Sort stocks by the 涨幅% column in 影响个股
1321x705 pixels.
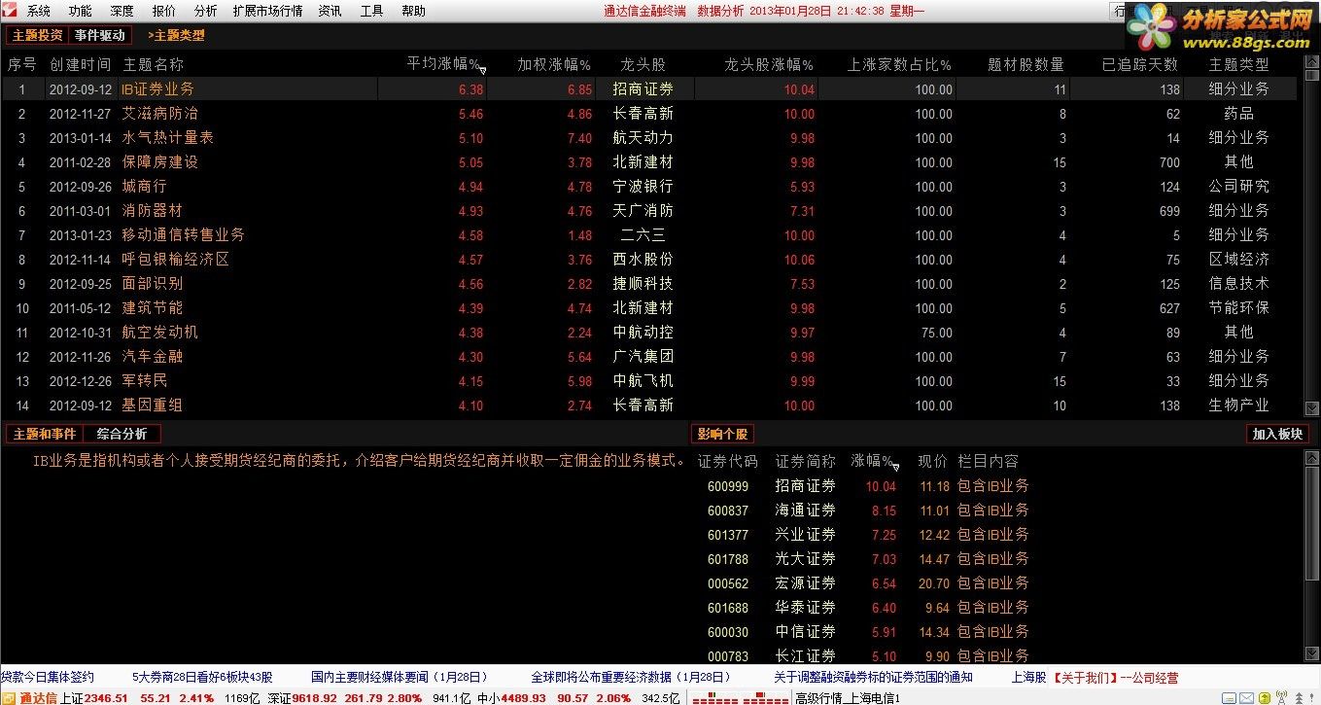pyautogui.click(x=873, y=461)
